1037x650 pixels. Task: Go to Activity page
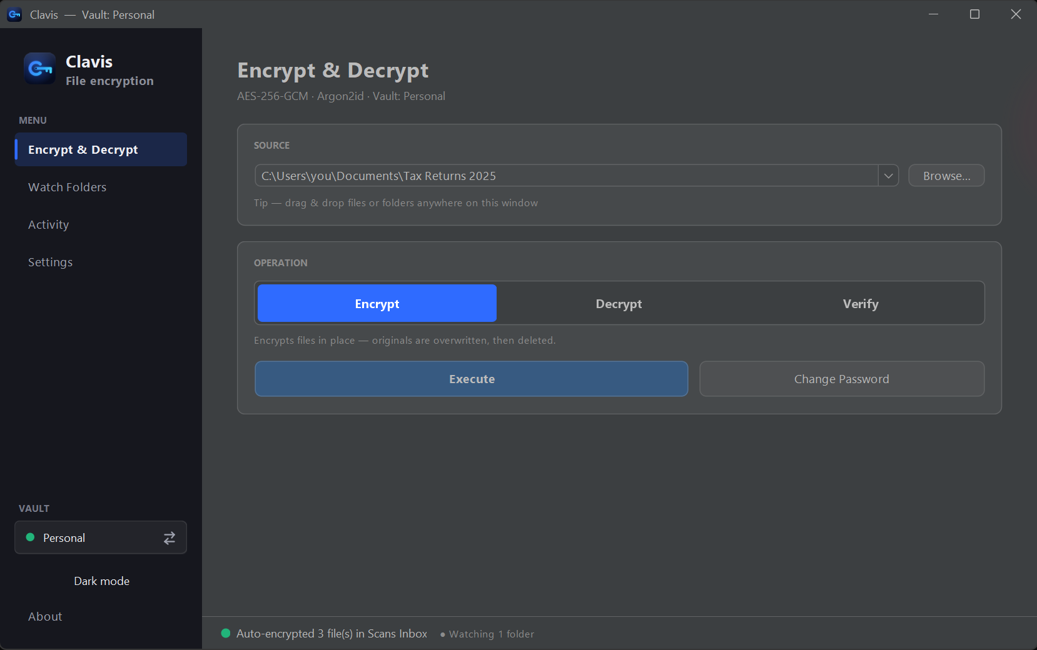(x=101, y=224)
